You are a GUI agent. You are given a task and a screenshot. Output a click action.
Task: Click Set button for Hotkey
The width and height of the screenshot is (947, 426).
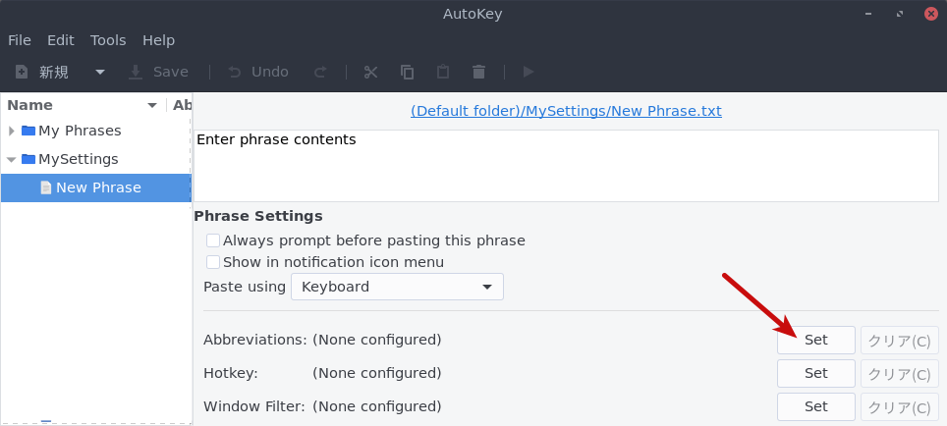coord(816,374)
